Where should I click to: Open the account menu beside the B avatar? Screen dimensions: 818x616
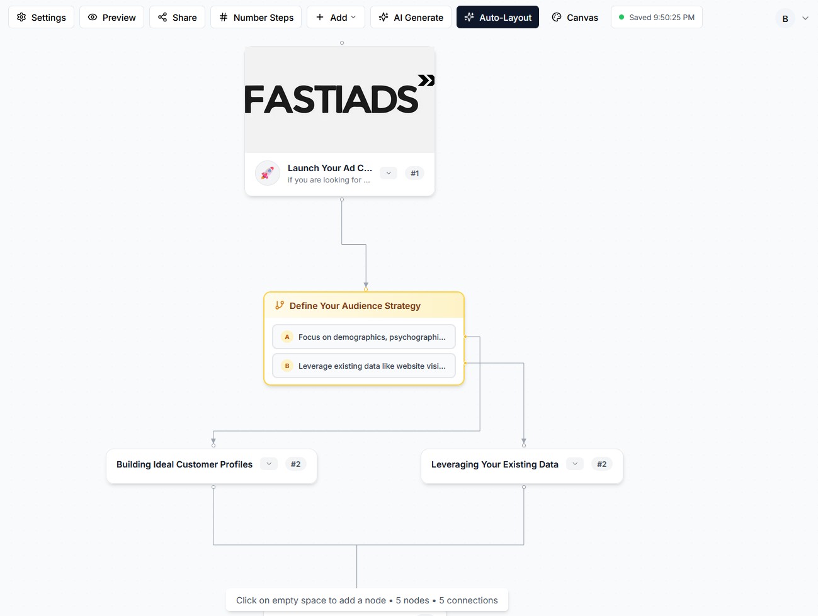pyautogui.click(x=805, y=18)
